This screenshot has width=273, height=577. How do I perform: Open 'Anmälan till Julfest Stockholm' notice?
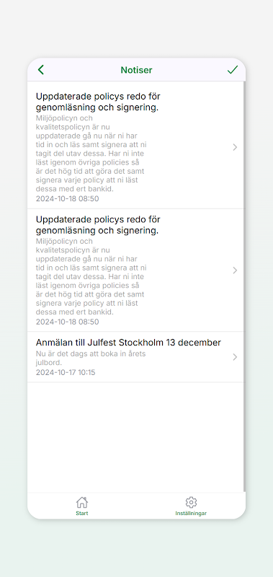coord(128,343)
